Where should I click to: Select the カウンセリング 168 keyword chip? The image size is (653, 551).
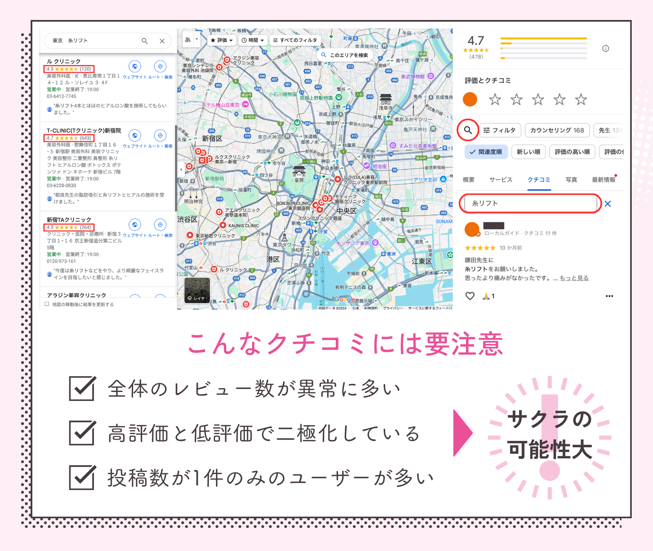point(557,130)
